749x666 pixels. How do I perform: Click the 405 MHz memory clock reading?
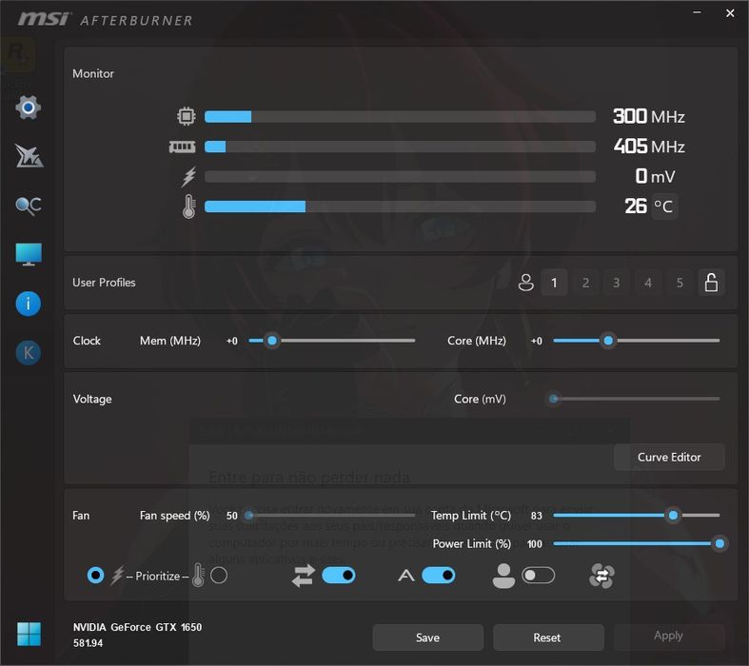click(649, 147)
